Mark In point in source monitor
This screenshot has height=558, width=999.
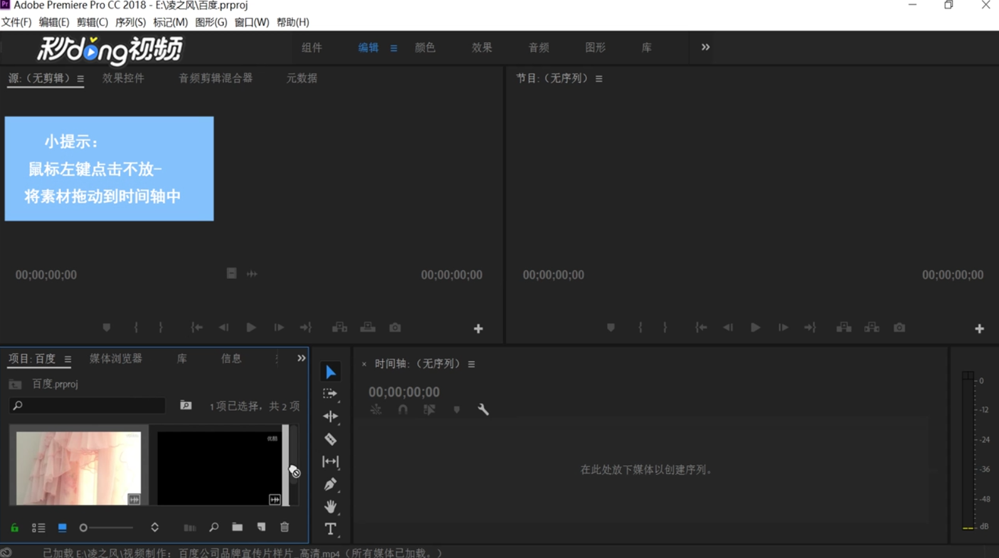click(136, 327)
